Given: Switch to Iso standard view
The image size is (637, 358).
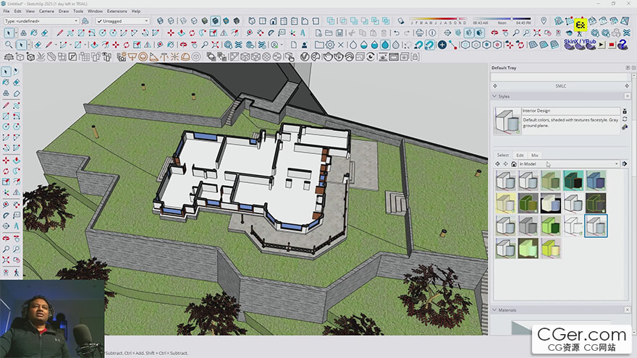Looking at the screenshot, I should click(x=252, y=21).
